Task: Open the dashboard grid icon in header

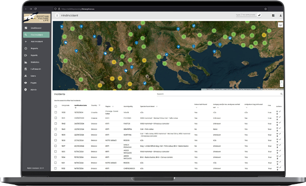Action: [273, 15]
